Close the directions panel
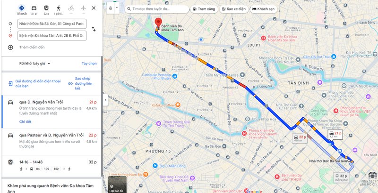Viewport: 378px width, 193px height. (94, 8)
